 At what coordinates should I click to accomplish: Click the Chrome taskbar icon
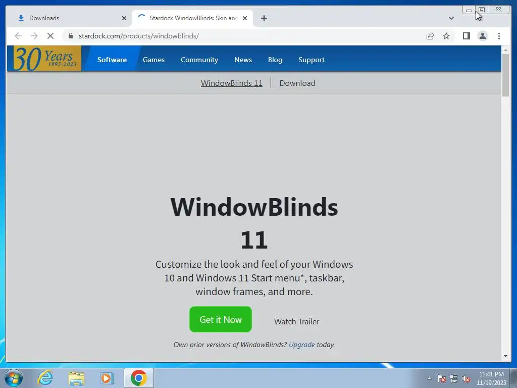138,378
